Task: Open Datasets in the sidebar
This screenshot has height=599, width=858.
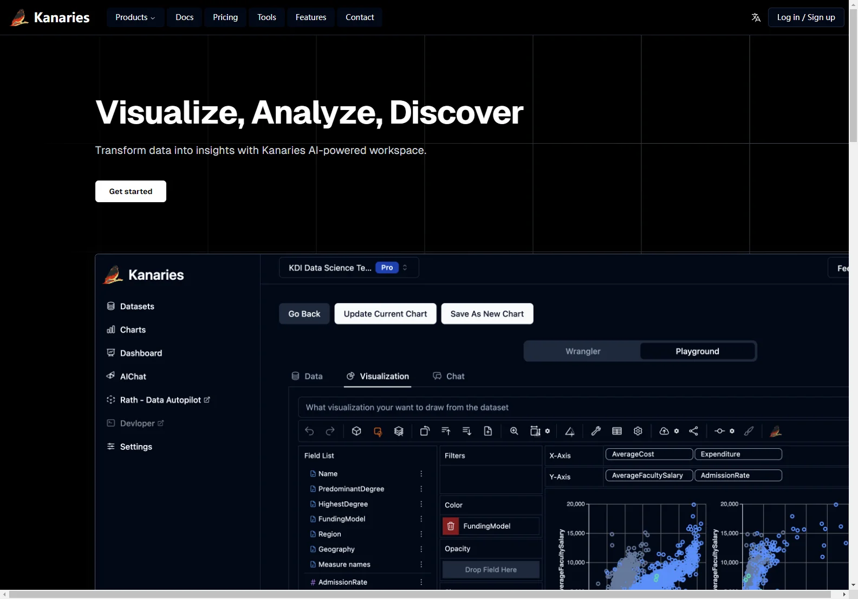Action: 131,306
